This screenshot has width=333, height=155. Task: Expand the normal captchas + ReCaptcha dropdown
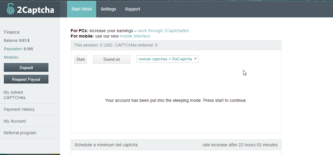point(167,59)
